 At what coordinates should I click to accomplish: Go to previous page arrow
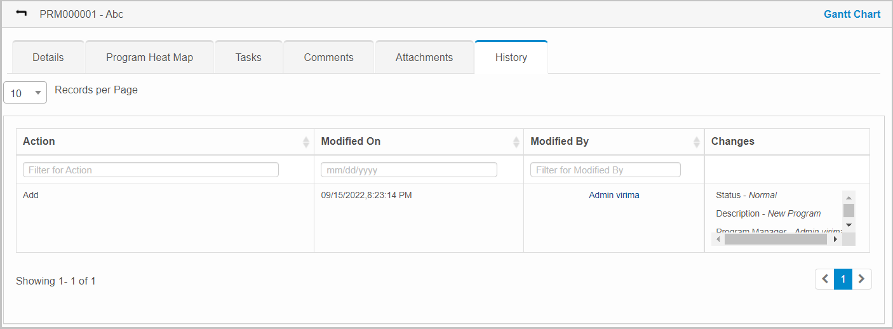824,279
